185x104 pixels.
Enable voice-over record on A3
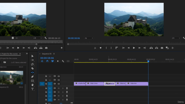point(67,96)
